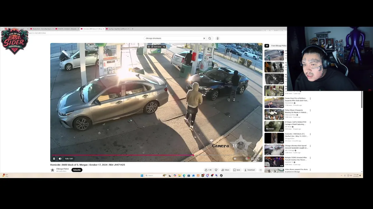Screen dimensions: 373x209
Task: Save the video to a playlist
Action: 237,170
